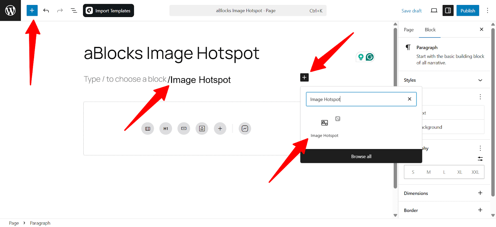Select Page in breadcrumb
This screenshot has height=227, width=496.
[x=14, y=223]
